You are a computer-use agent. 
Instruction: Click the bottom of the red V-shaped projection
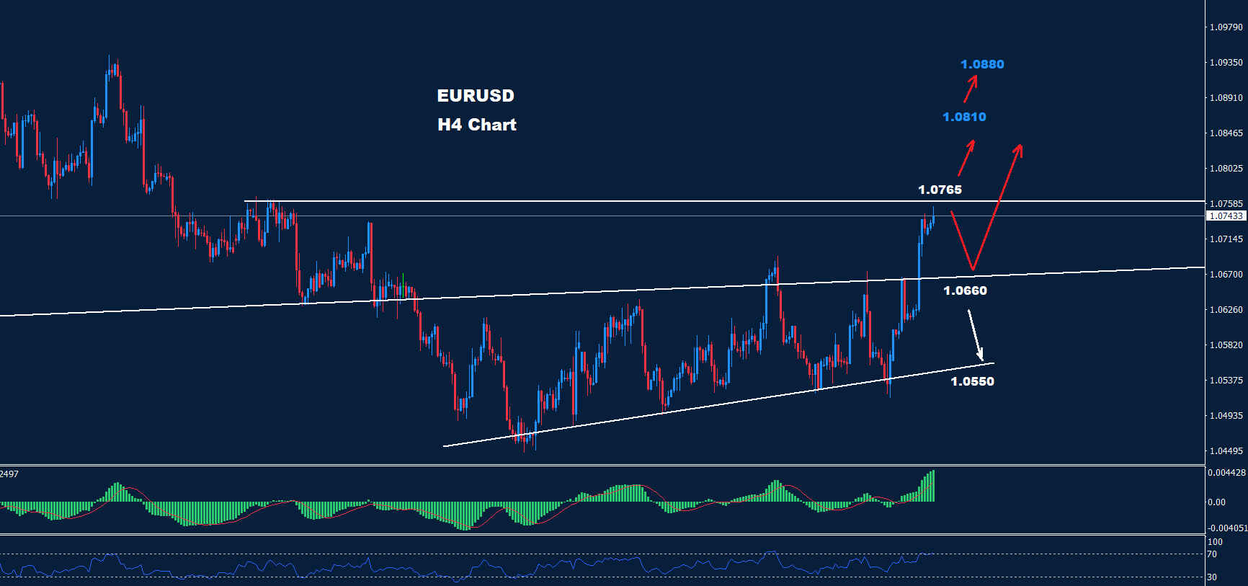pyautogui.click(x=973, y=269)
